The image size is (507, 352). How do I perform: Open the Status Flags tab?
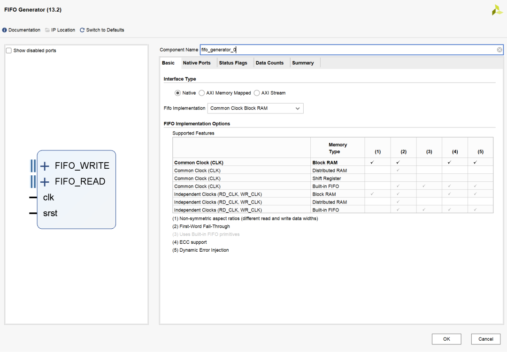tap(233, 63)
